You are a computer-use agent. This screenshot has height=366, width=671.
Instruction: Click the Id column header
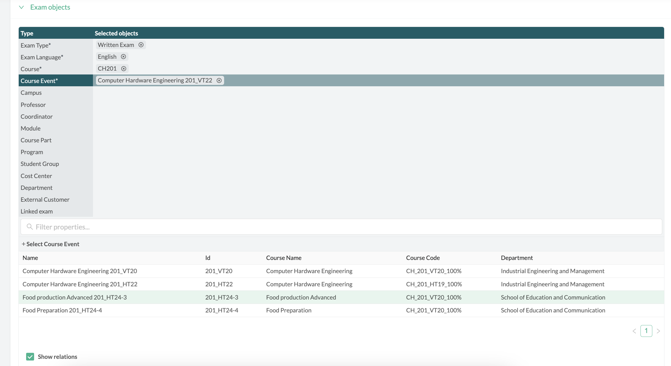click(x=208, y=258)
